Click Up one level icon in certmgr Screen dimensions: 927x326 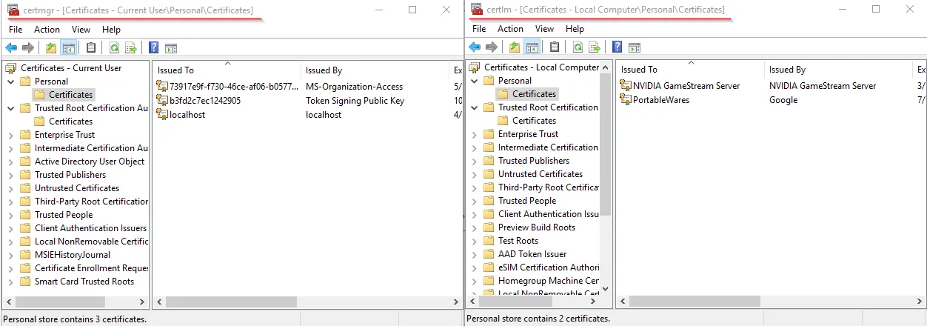pyautogui.click(x=51, y=48)
